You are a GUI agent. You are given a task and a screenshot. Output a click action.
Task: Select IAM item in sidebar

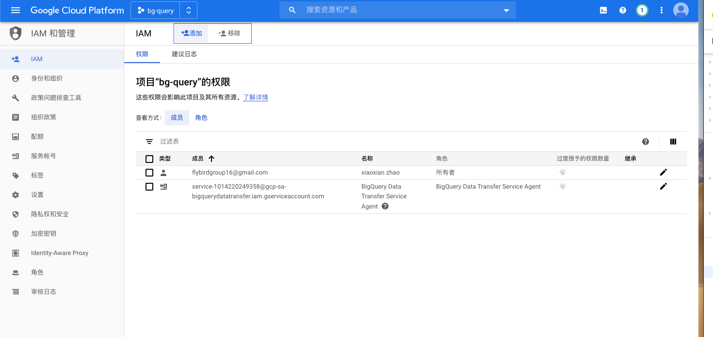62,59
